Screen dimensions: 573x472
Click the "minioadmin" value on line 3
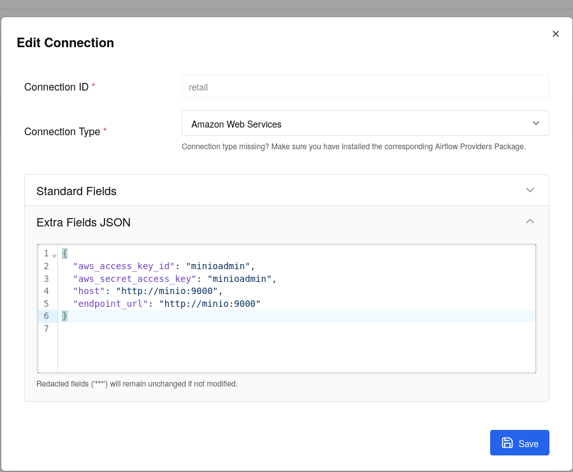point(240,279)
